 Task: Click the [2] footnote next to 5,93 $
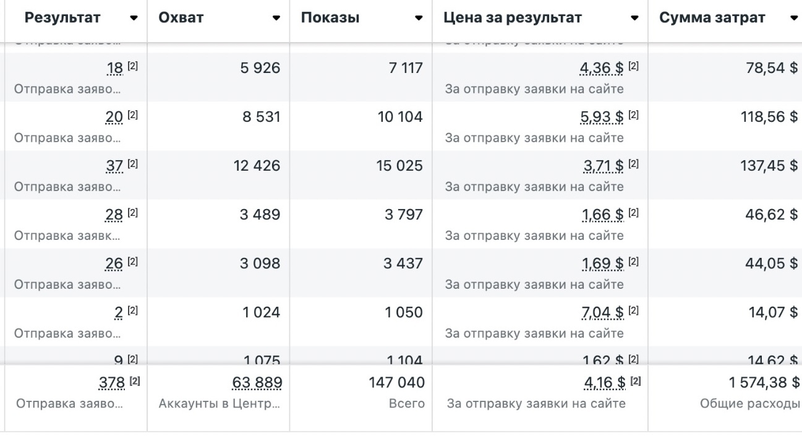[634, 115]
